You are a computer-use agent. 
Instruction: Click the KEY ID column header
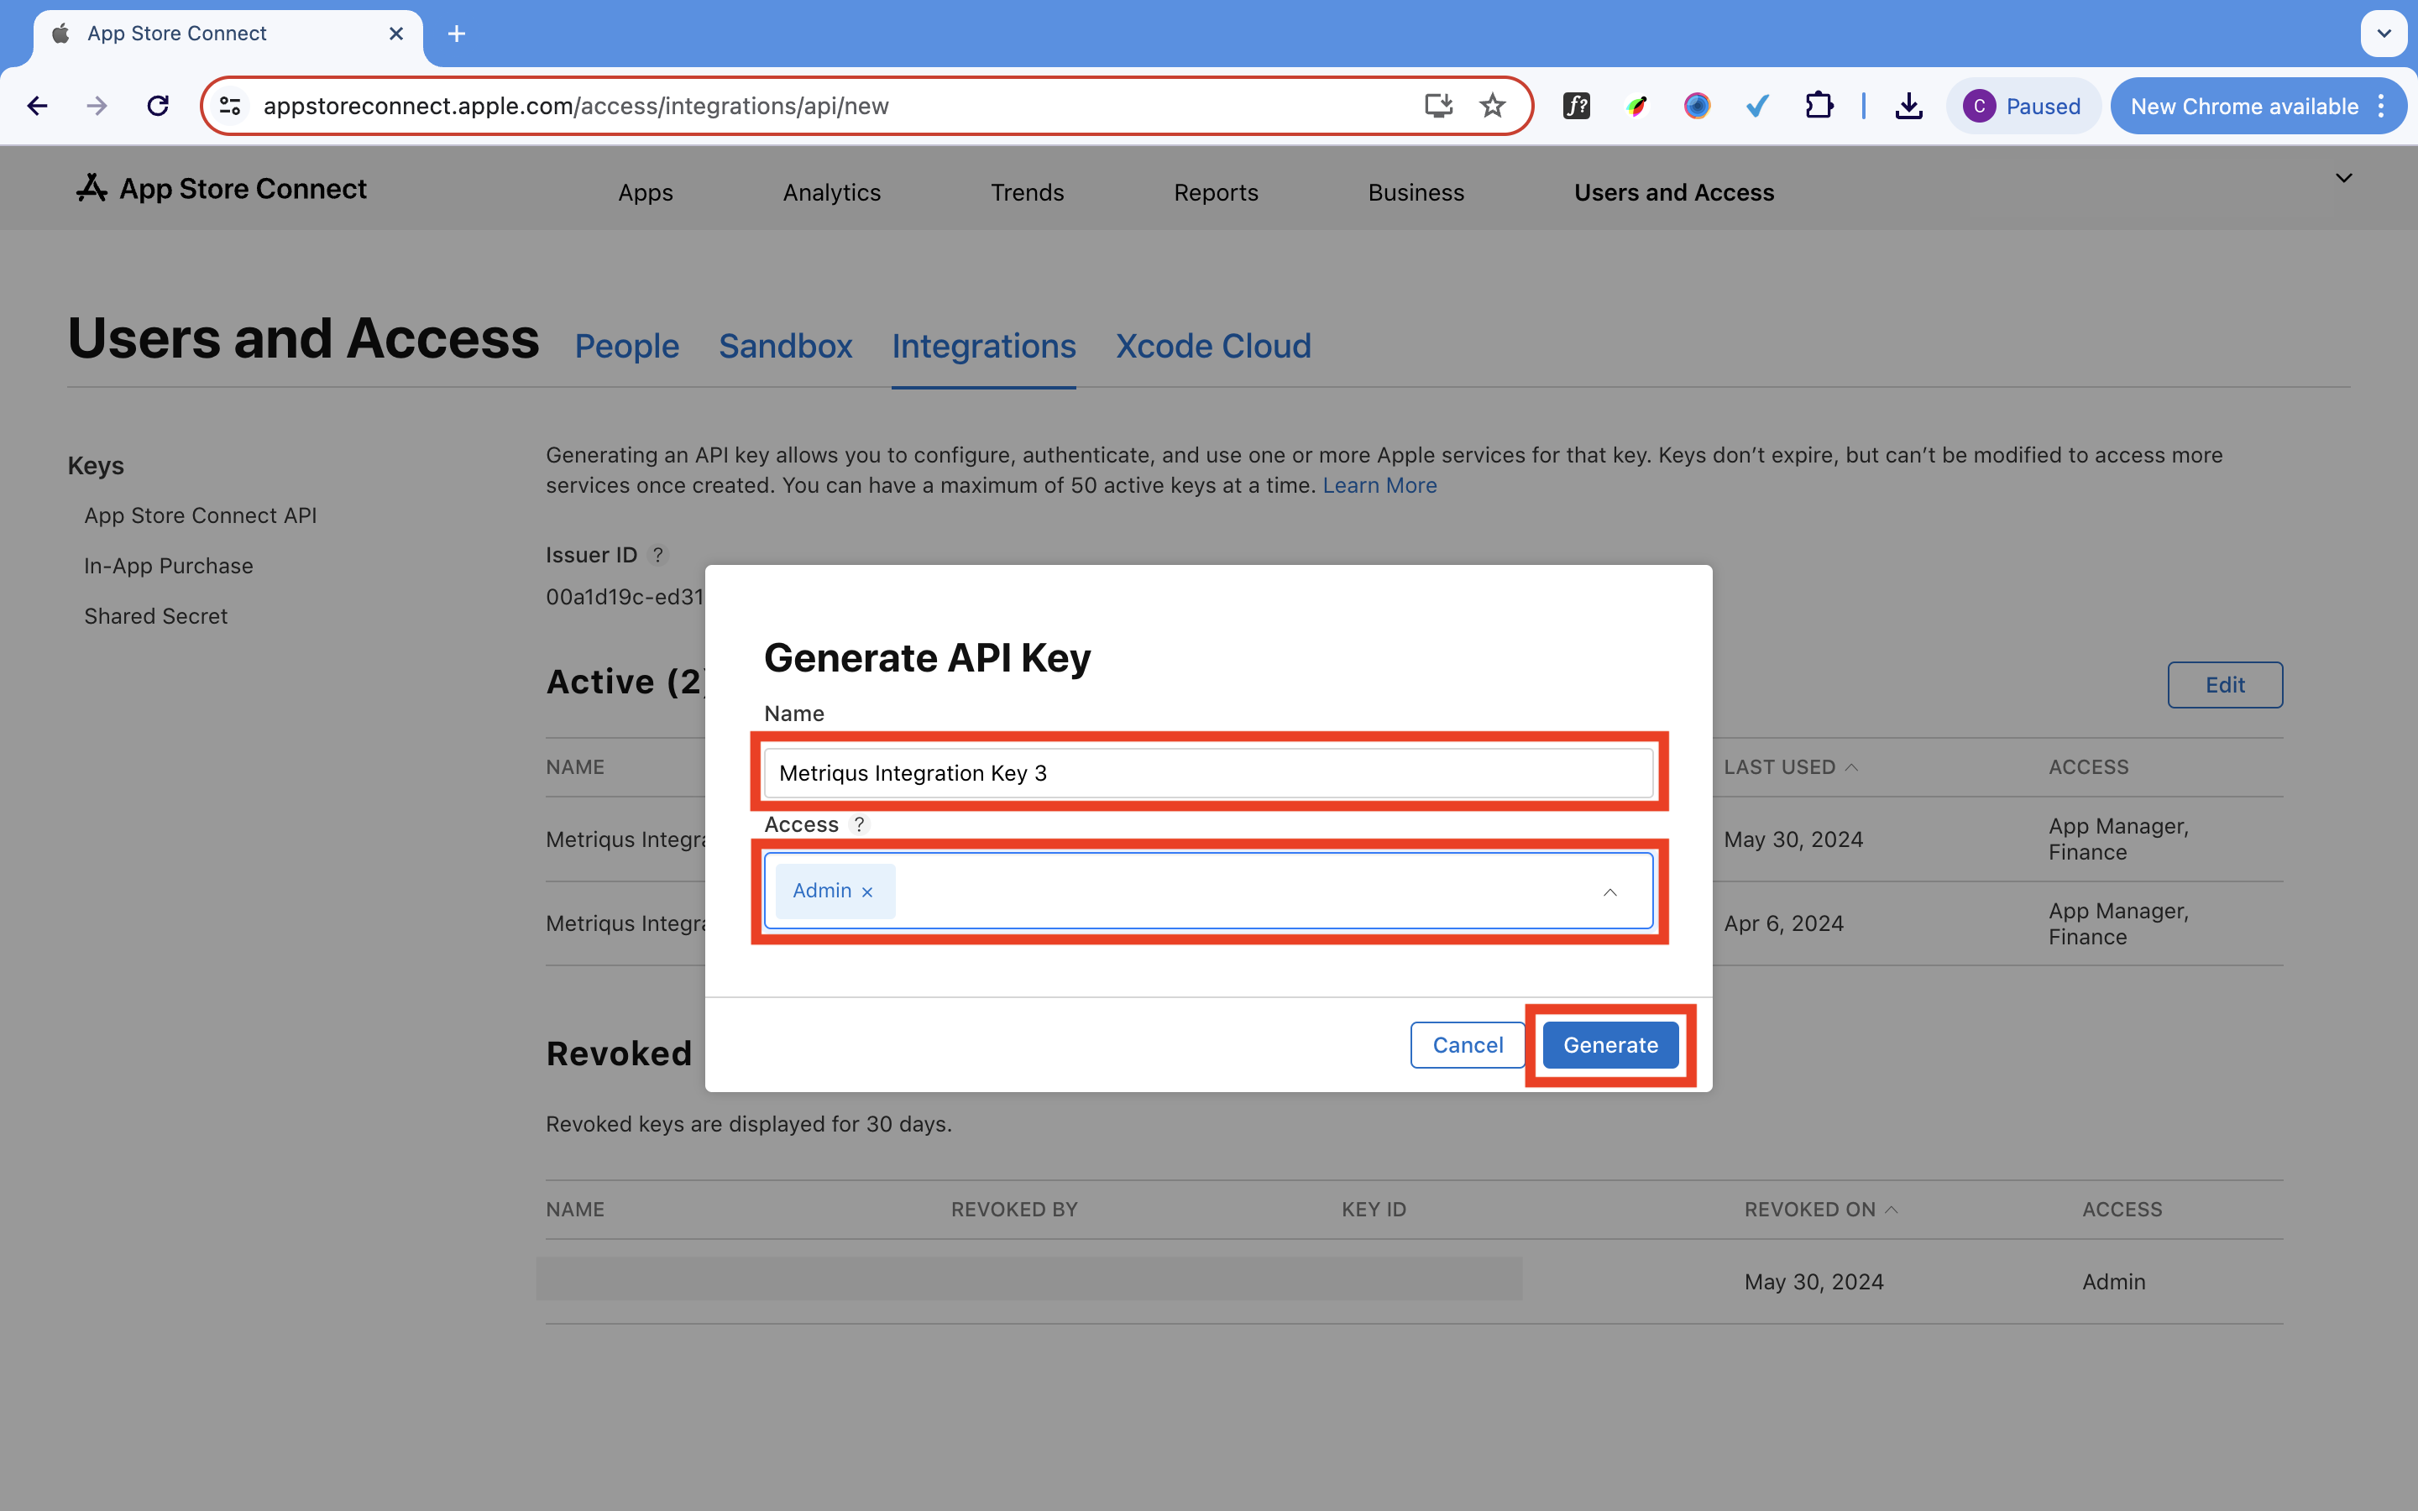(1374, 1209)
